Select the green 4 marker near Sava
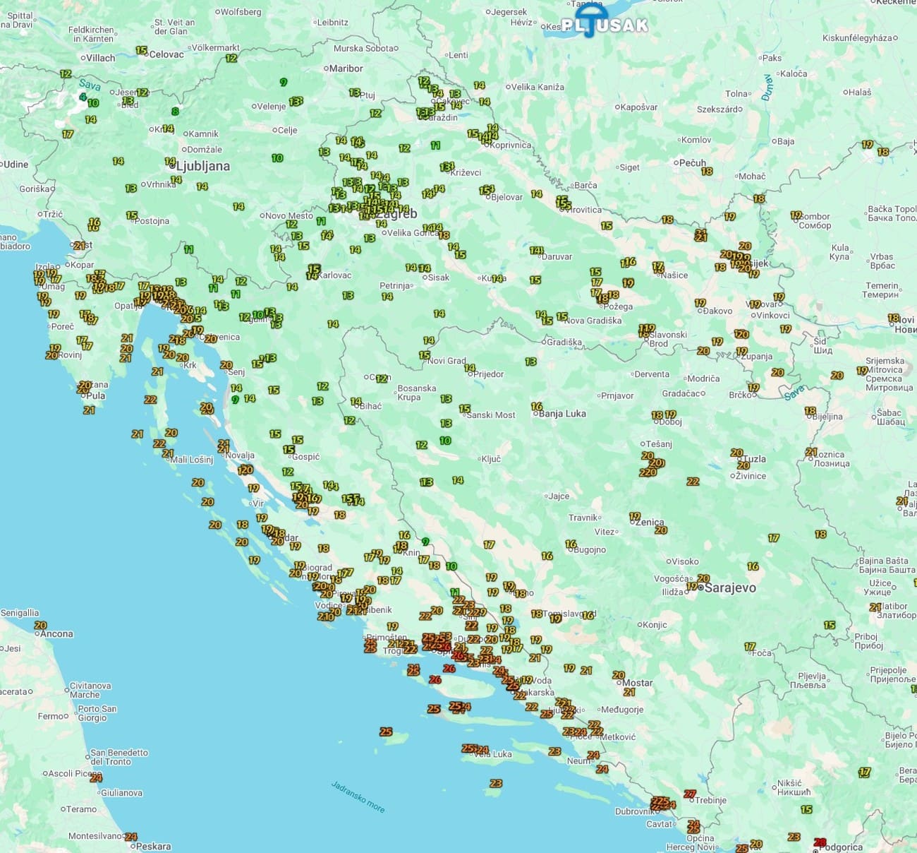917x853 pixels. coord(83,97)
